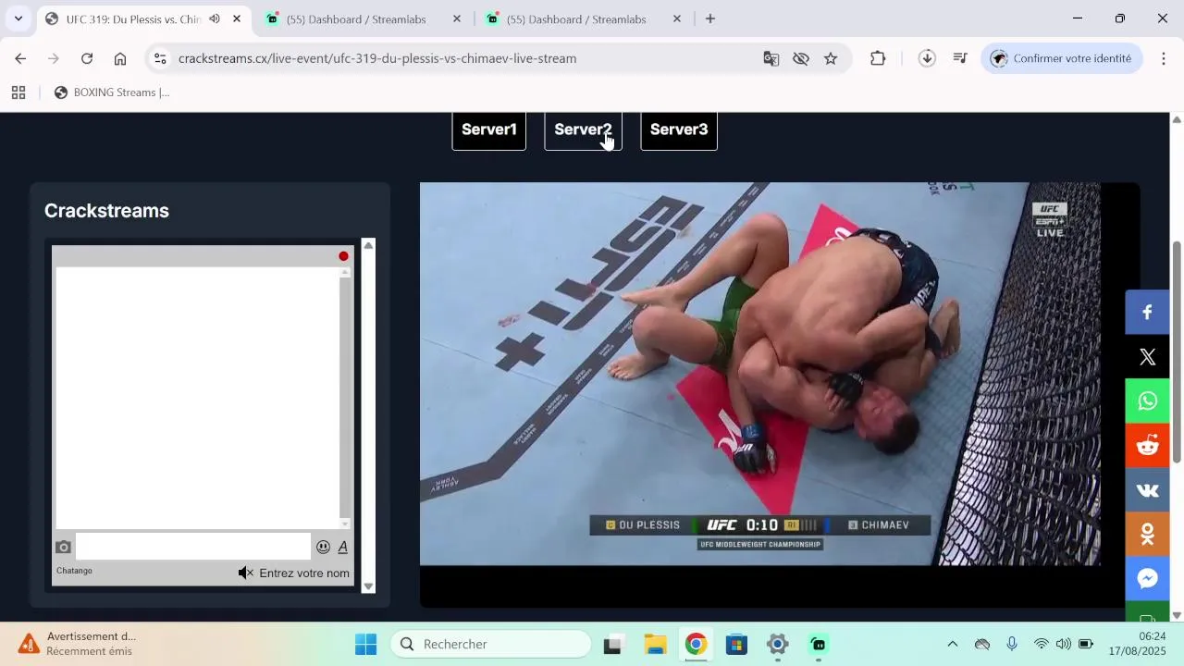Image resolution: width=1184 pixels, height=666 pixels.
Task: Open Chrome downloads icon
Action: pos(927,58)
